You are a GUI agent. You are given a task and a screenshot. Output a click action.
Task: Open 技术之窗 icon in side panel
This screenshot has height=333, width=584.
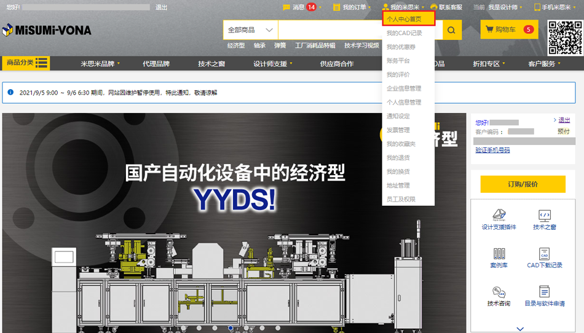(x=544, y=219)
